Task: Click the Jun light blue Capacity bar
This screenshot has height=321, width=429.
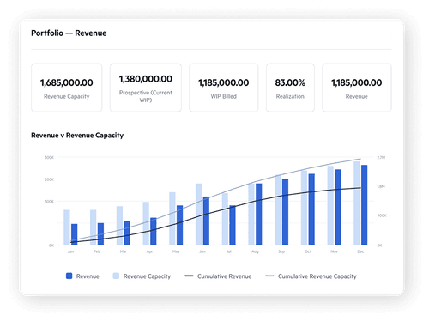Action: click(199, 215)
